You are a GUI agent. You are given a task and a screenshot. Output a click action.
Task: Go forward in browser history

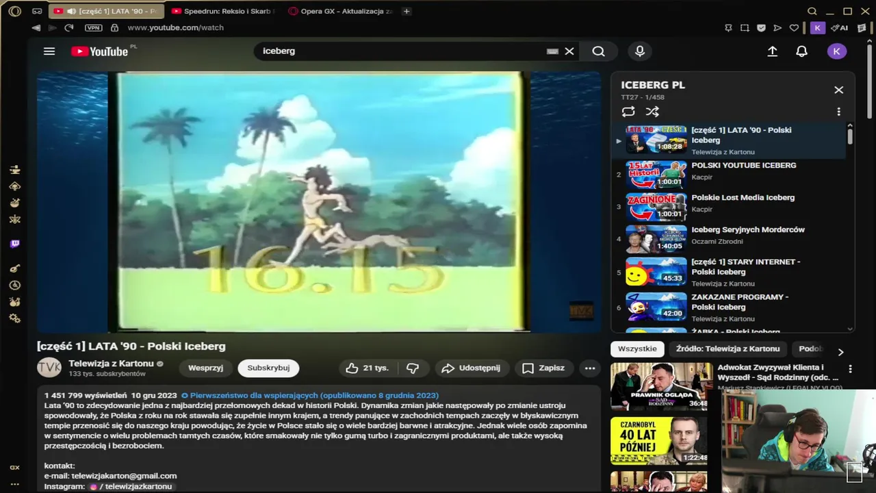(x=52, y=28)
